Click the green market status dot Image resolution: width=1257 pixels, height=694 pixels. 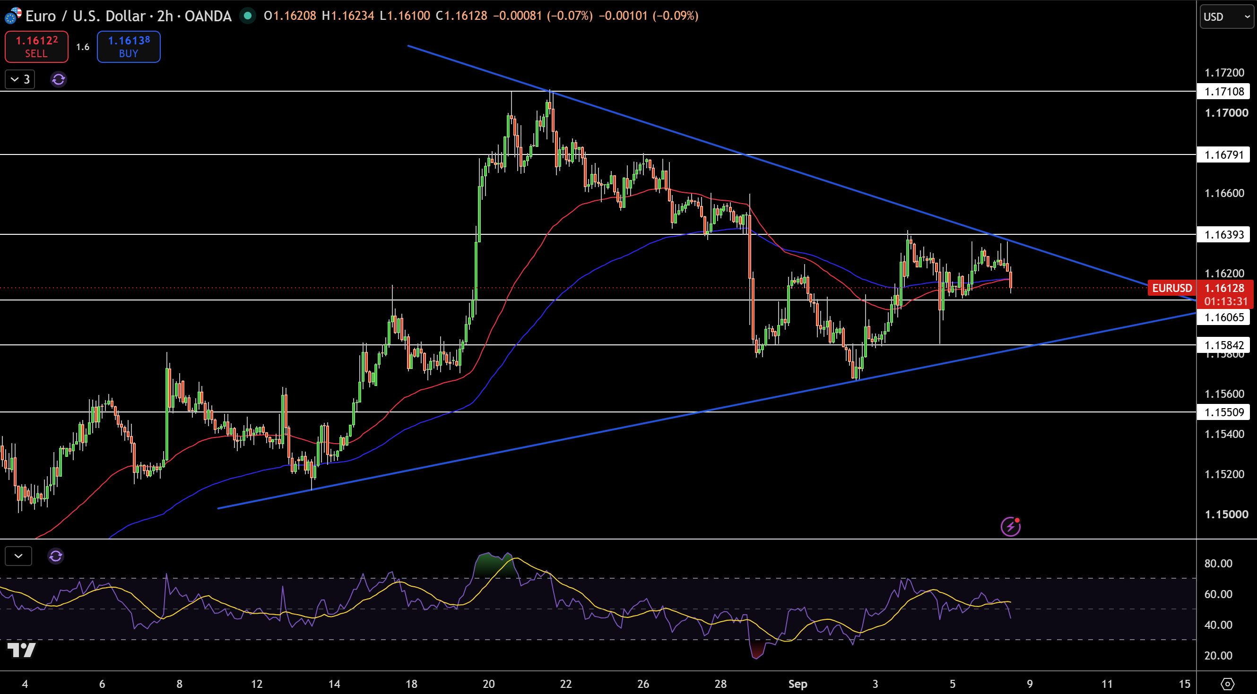click(247, 16)
